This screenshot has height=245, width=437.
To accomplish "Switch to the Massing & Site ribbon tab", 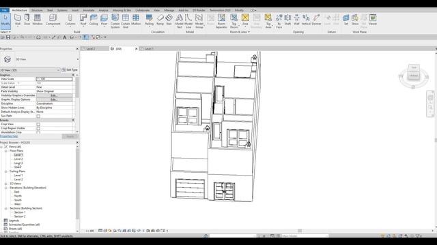I will [122, 10].
